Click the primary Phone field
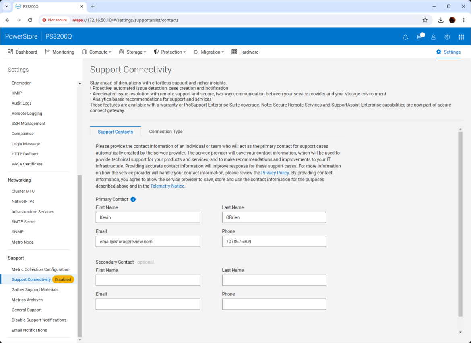 tap(274, 242)
